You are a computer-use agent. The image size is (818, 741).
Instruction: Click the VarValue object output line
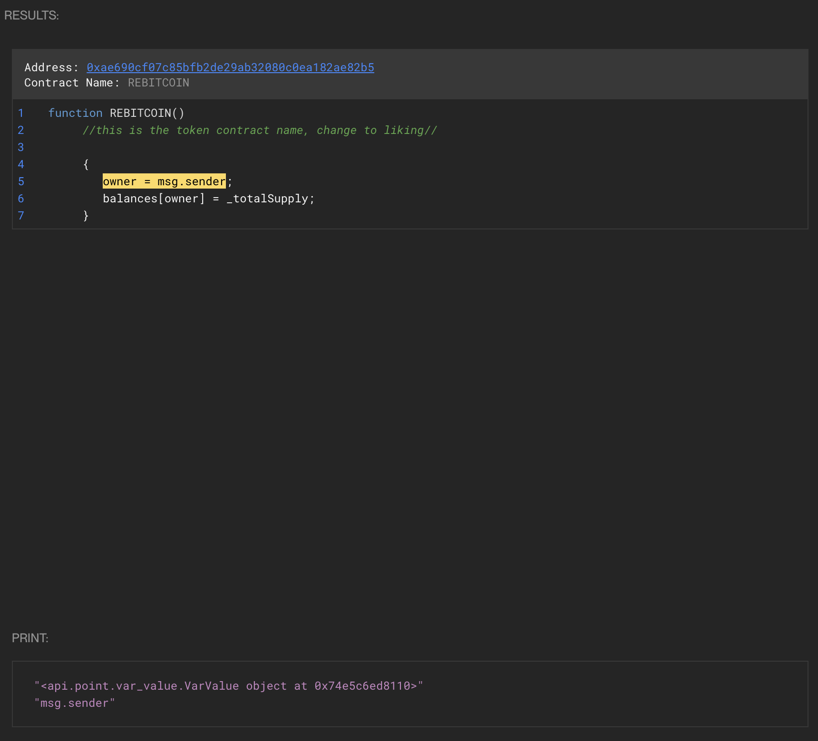228,686
